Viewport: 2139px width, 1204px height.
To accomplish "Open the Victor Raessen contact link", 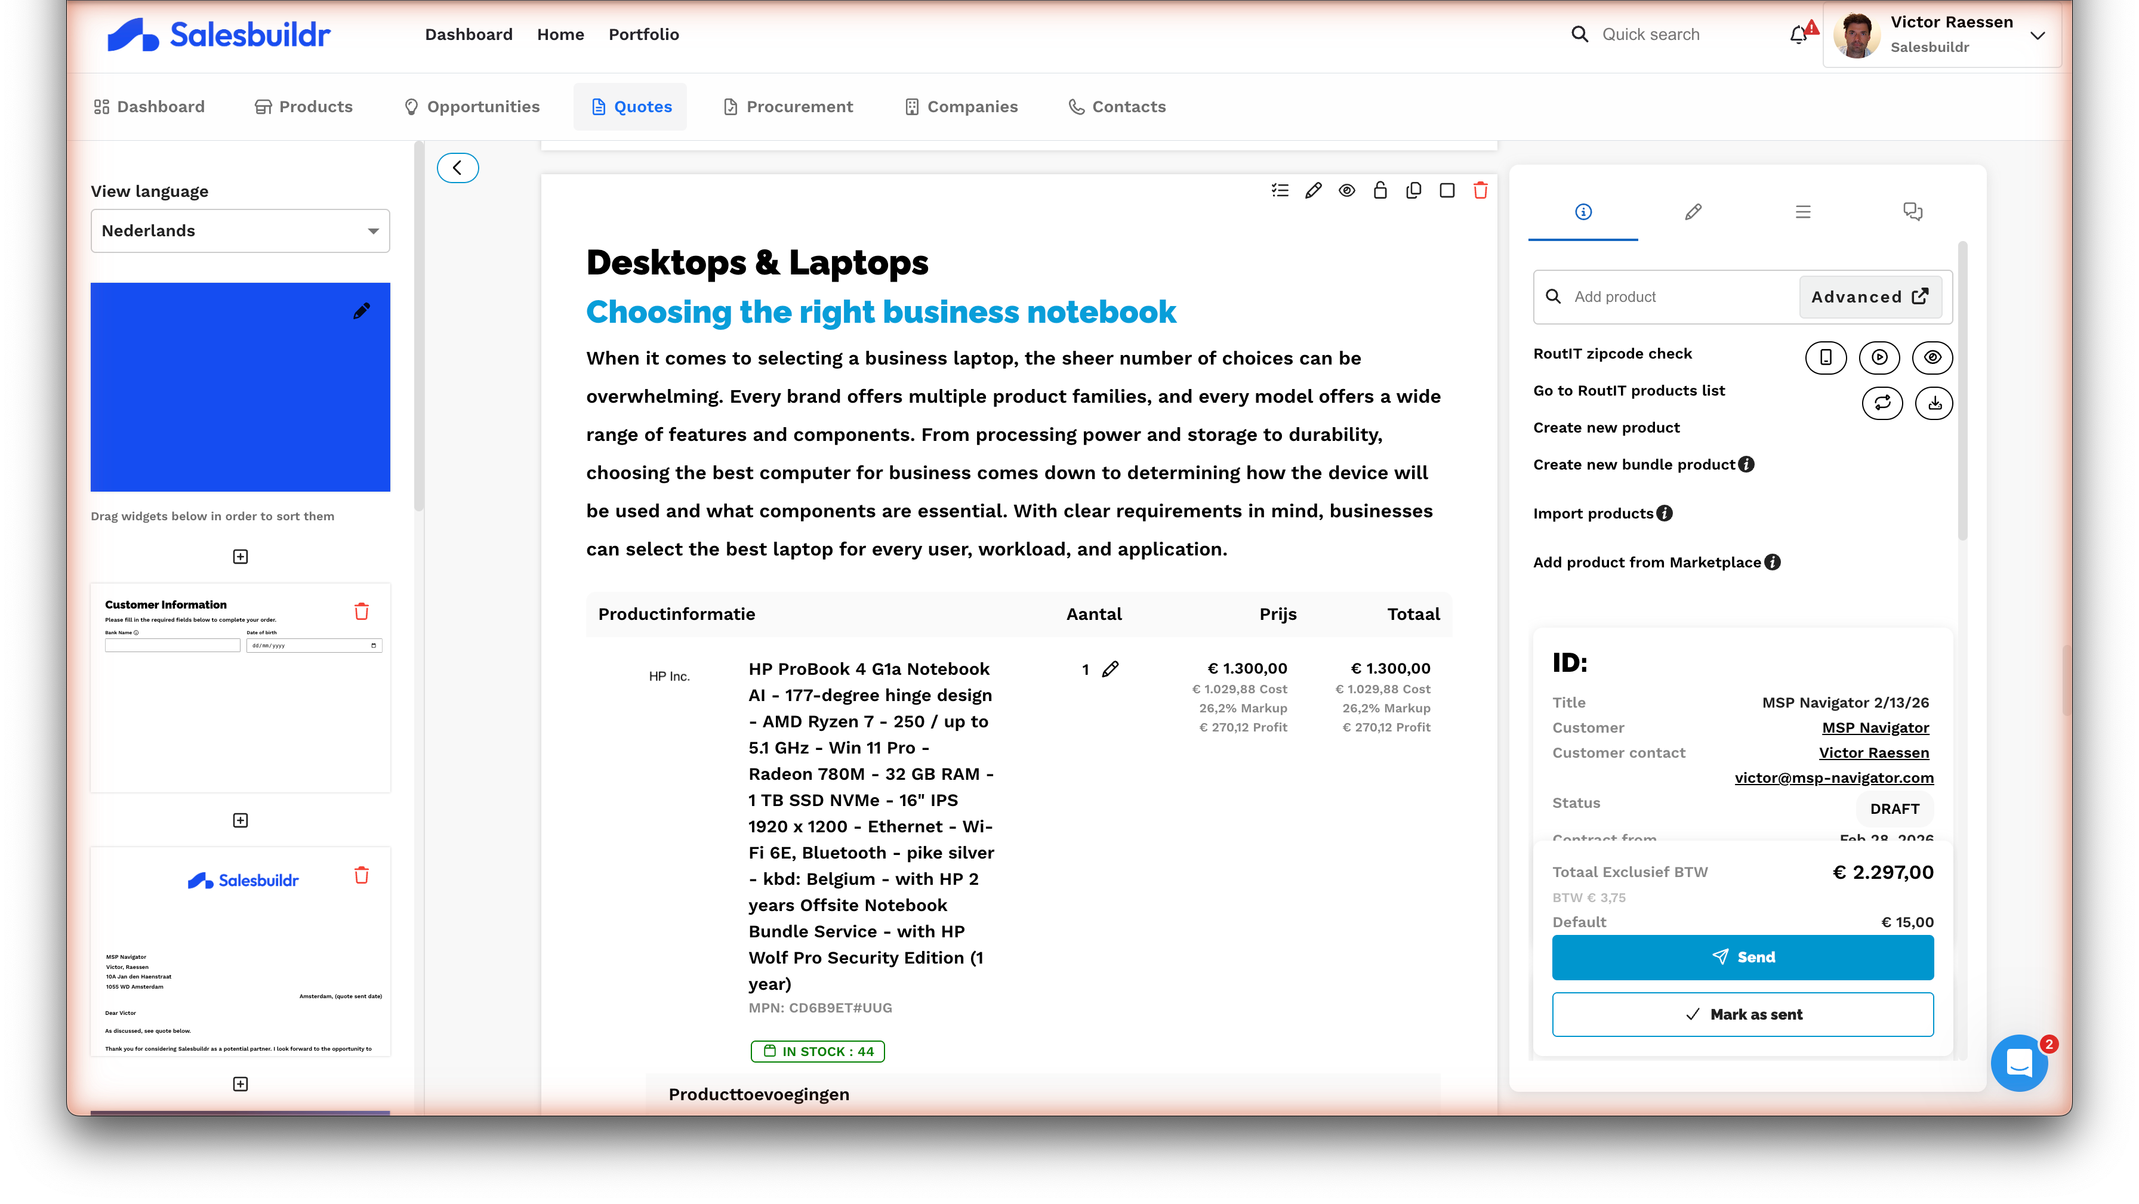I will coord(1873,752).
